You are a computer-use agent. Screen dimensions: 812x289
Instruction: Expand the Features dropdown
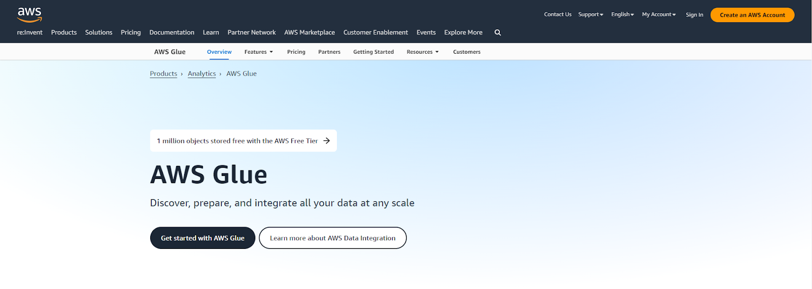pos(259,52)
